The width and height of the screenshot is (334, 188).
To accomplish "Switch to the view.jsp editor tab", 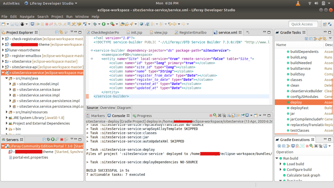I will pos(160,33).
